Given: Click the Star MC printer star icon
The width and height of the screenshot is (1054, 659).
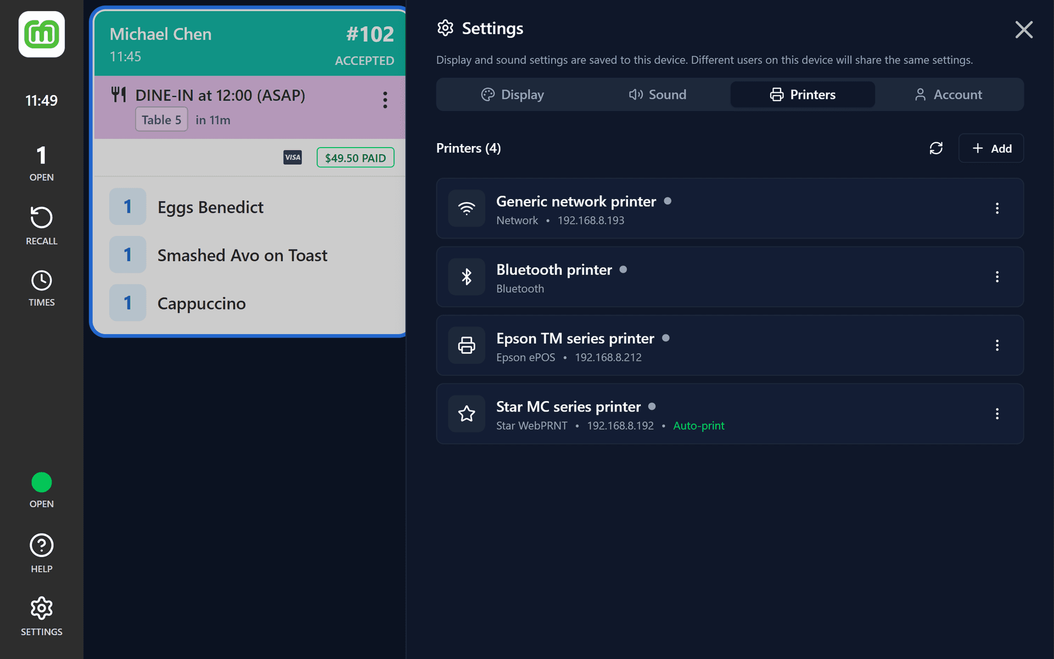Looking at the screenshot, I should (x=467, y=414).
